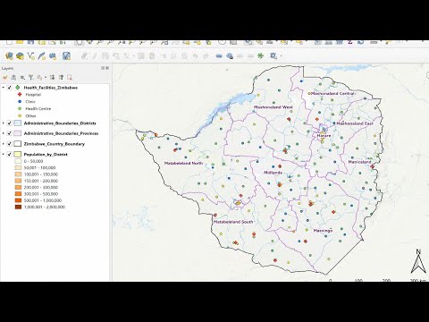The image size is (429, 322).
Task: Click the Delete Selected trash icon
Action: coord(152,55)
